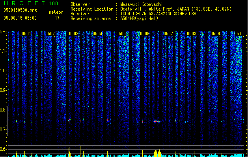
Task: Click the 0.8 kHz axis label
Action: coord(4,110)
